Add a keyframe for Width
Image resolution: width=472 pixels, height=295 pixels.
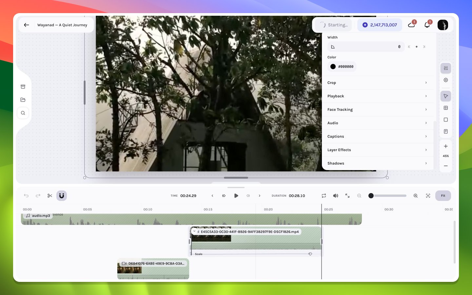coord(417,47)
